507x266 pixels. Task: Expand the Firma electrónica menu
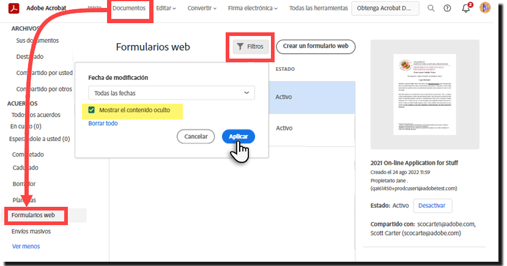click(253, 9)
